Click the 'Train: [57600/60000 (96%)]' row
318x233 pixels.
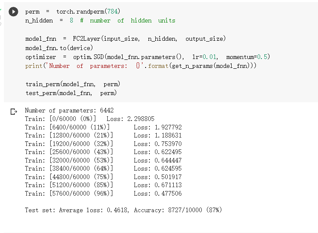point(103,194)
